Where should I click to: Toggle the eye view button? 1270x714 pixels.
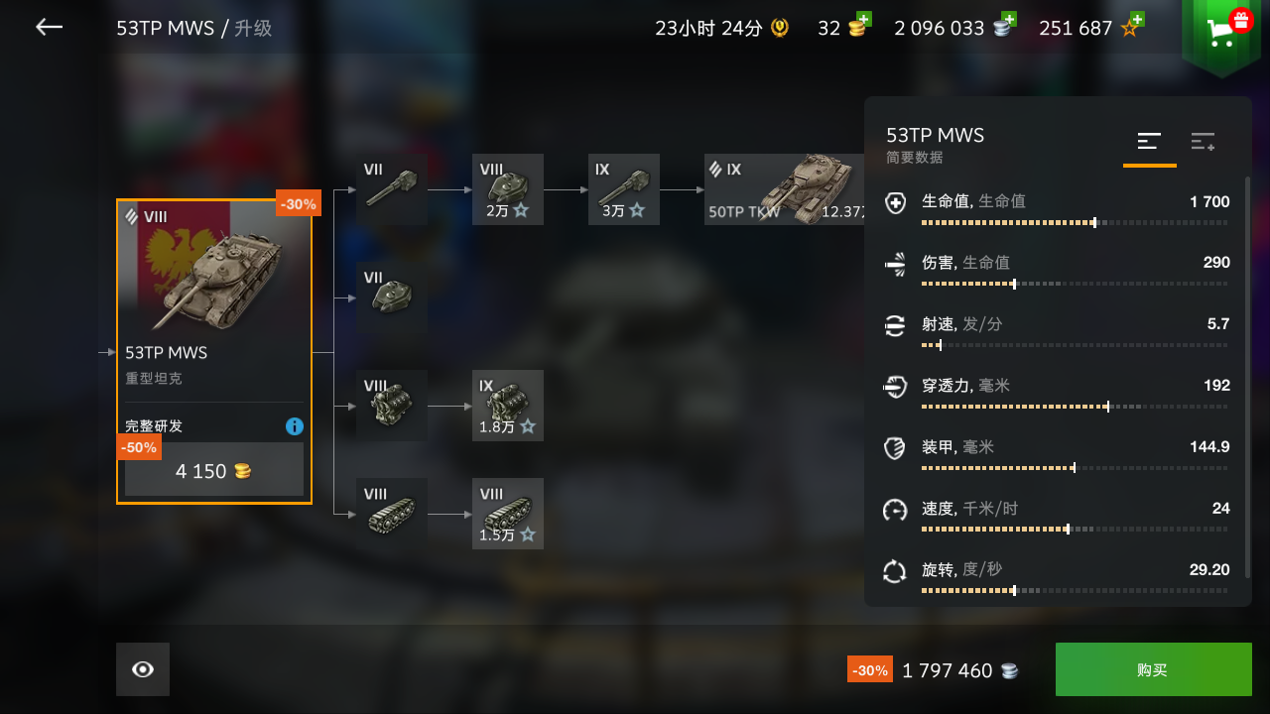143,669
